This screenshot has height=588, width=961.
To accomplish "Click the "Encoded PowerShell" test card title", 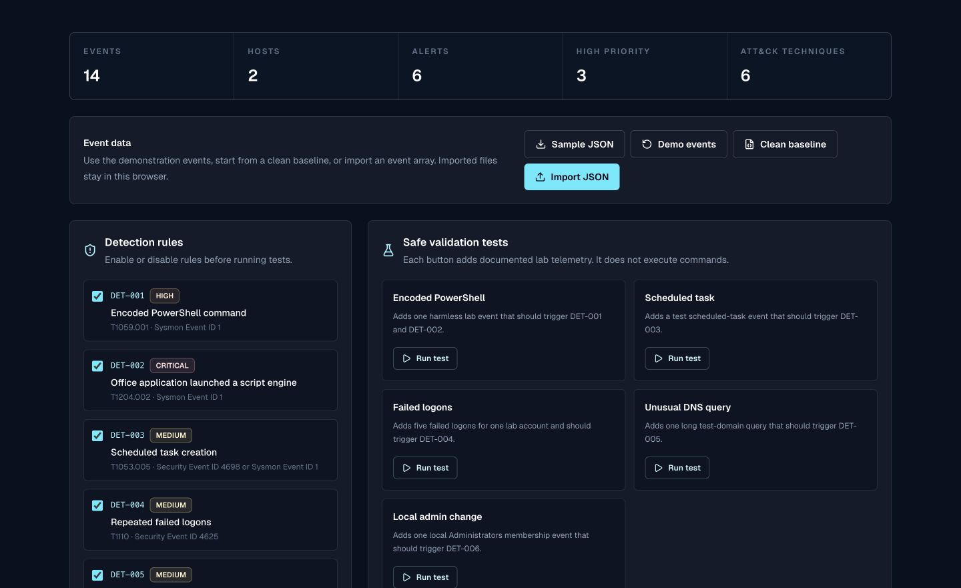I will (438, 298).
